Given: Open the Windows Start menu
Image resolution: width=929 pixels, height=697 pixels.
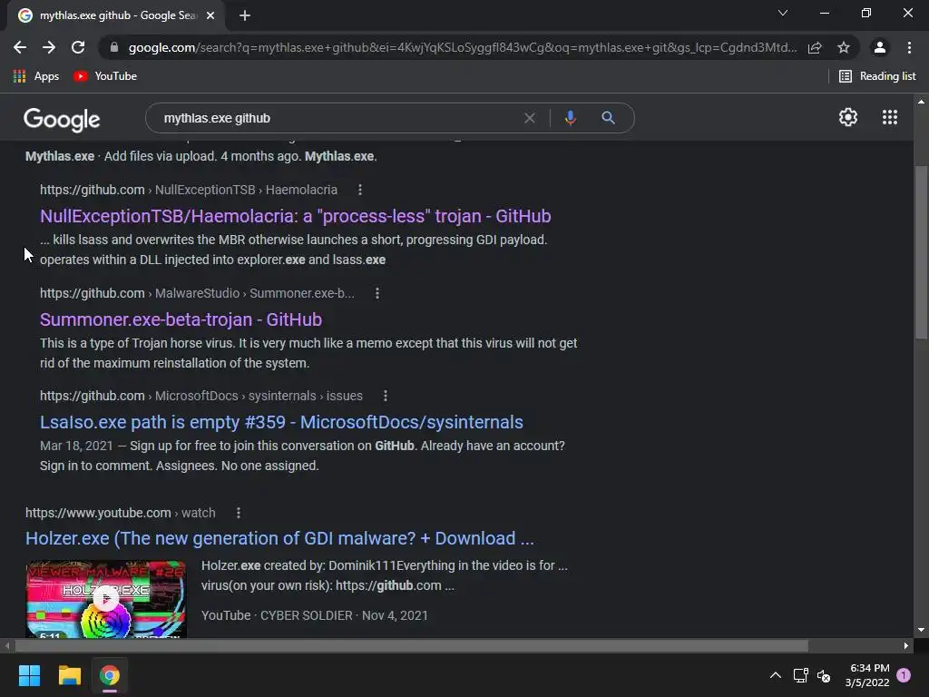Looking at the screenshot, I should (x=29, y=675).
